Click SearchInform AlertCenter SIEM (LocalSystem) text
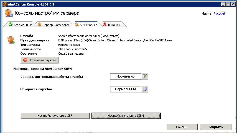The width and height of the screenshot is (237, 133). [89, 36]
